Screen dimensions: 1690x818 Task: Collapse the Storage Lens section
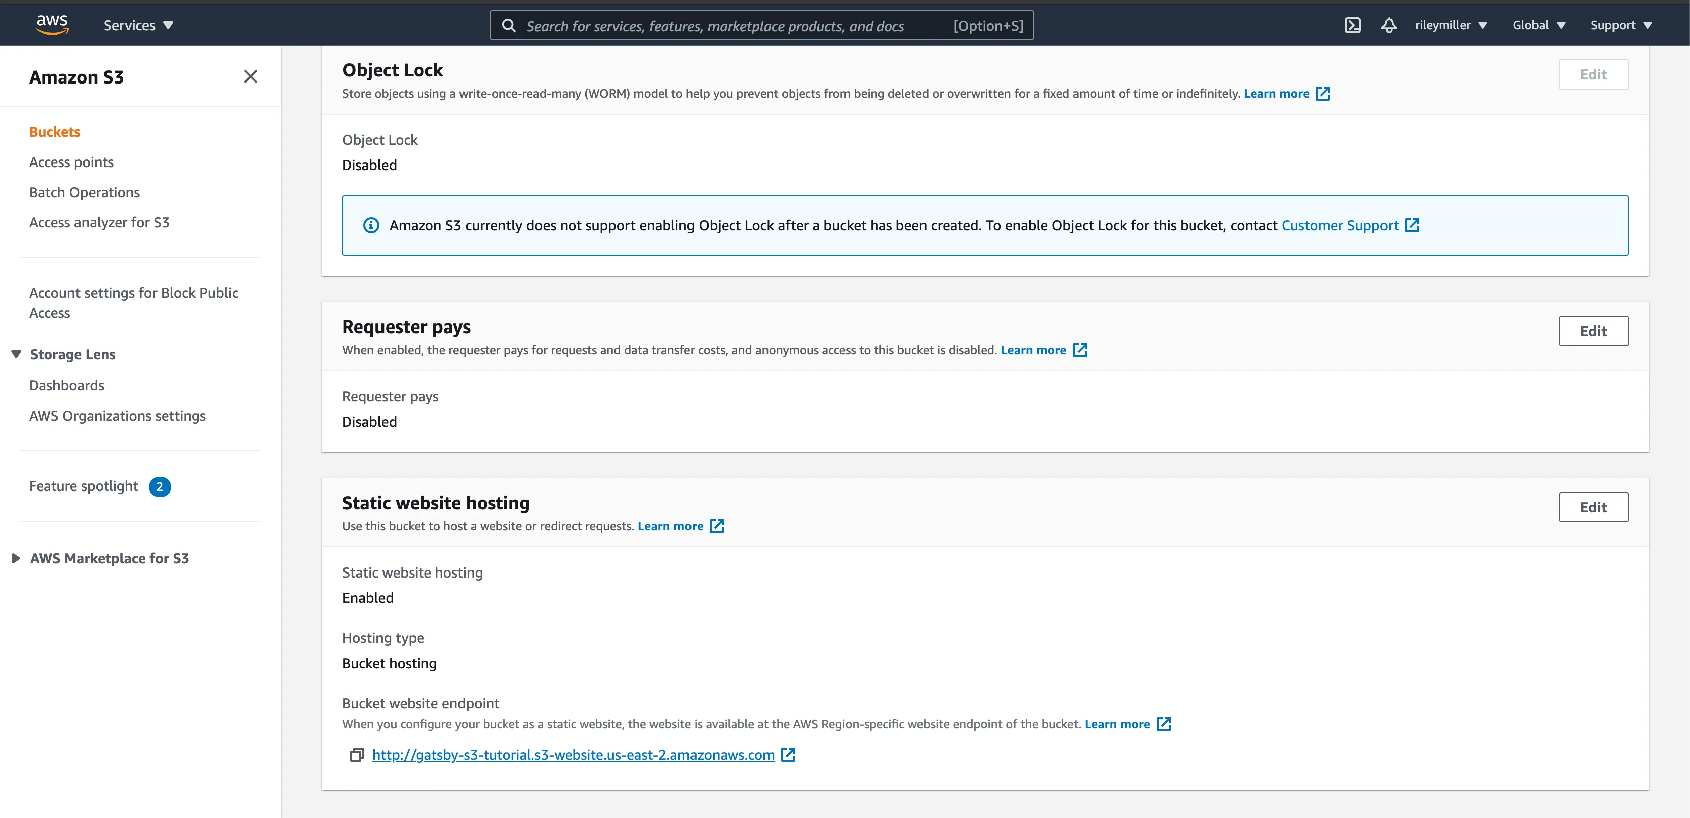(x=17, y=354)
